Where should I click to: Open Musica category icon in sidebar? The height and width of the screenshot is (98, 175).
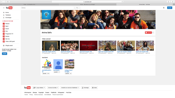pyautogui.click(x=4, y=23)
